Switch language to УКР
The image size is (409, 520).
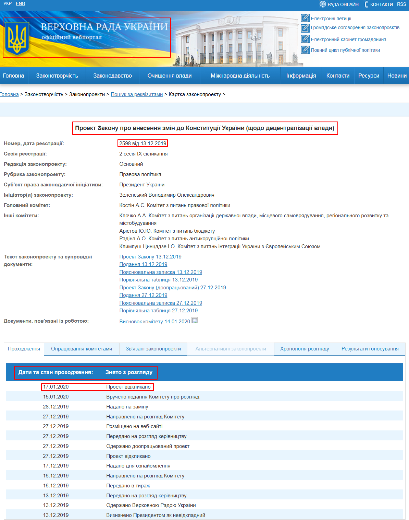(x=7, y=3)
